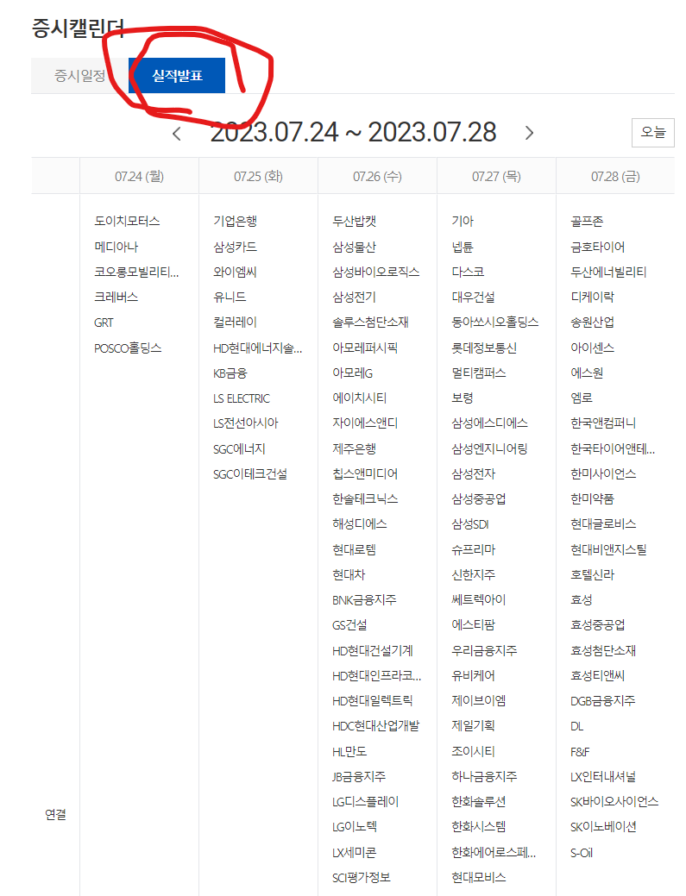Viewport: 686px width, 896px height.
Task: Click the 07.26 (수) column header
Action: 377,177
